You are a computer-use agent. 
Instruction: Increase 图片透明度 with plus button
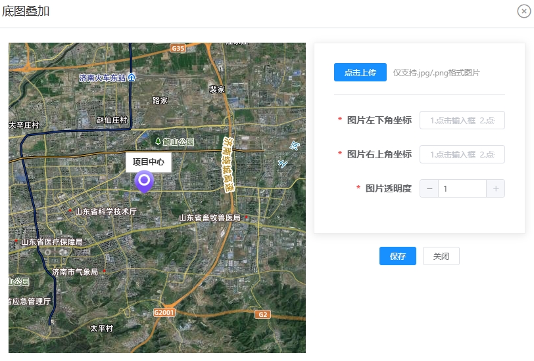[x=495, y=188]
